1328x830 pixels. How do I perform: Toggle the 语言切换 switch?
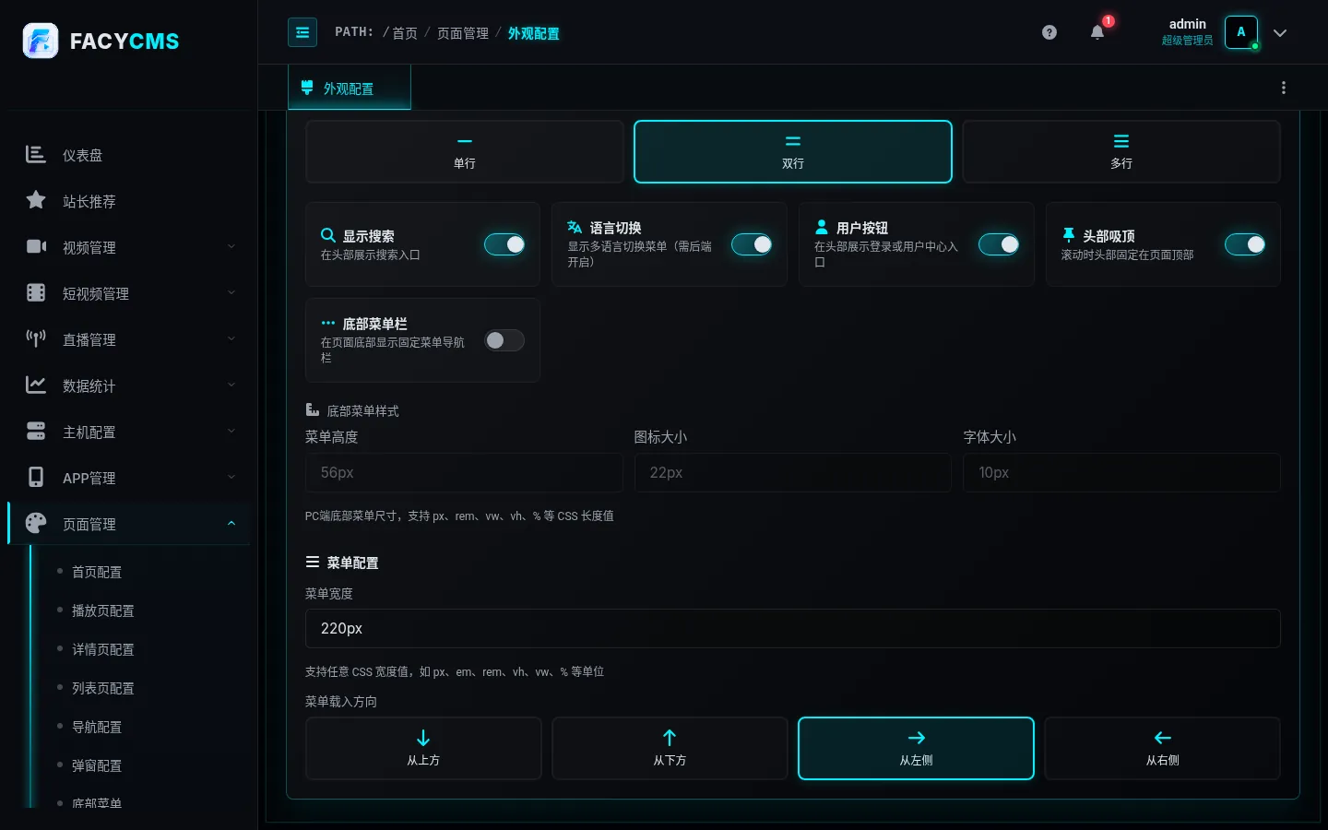point(752,244)
